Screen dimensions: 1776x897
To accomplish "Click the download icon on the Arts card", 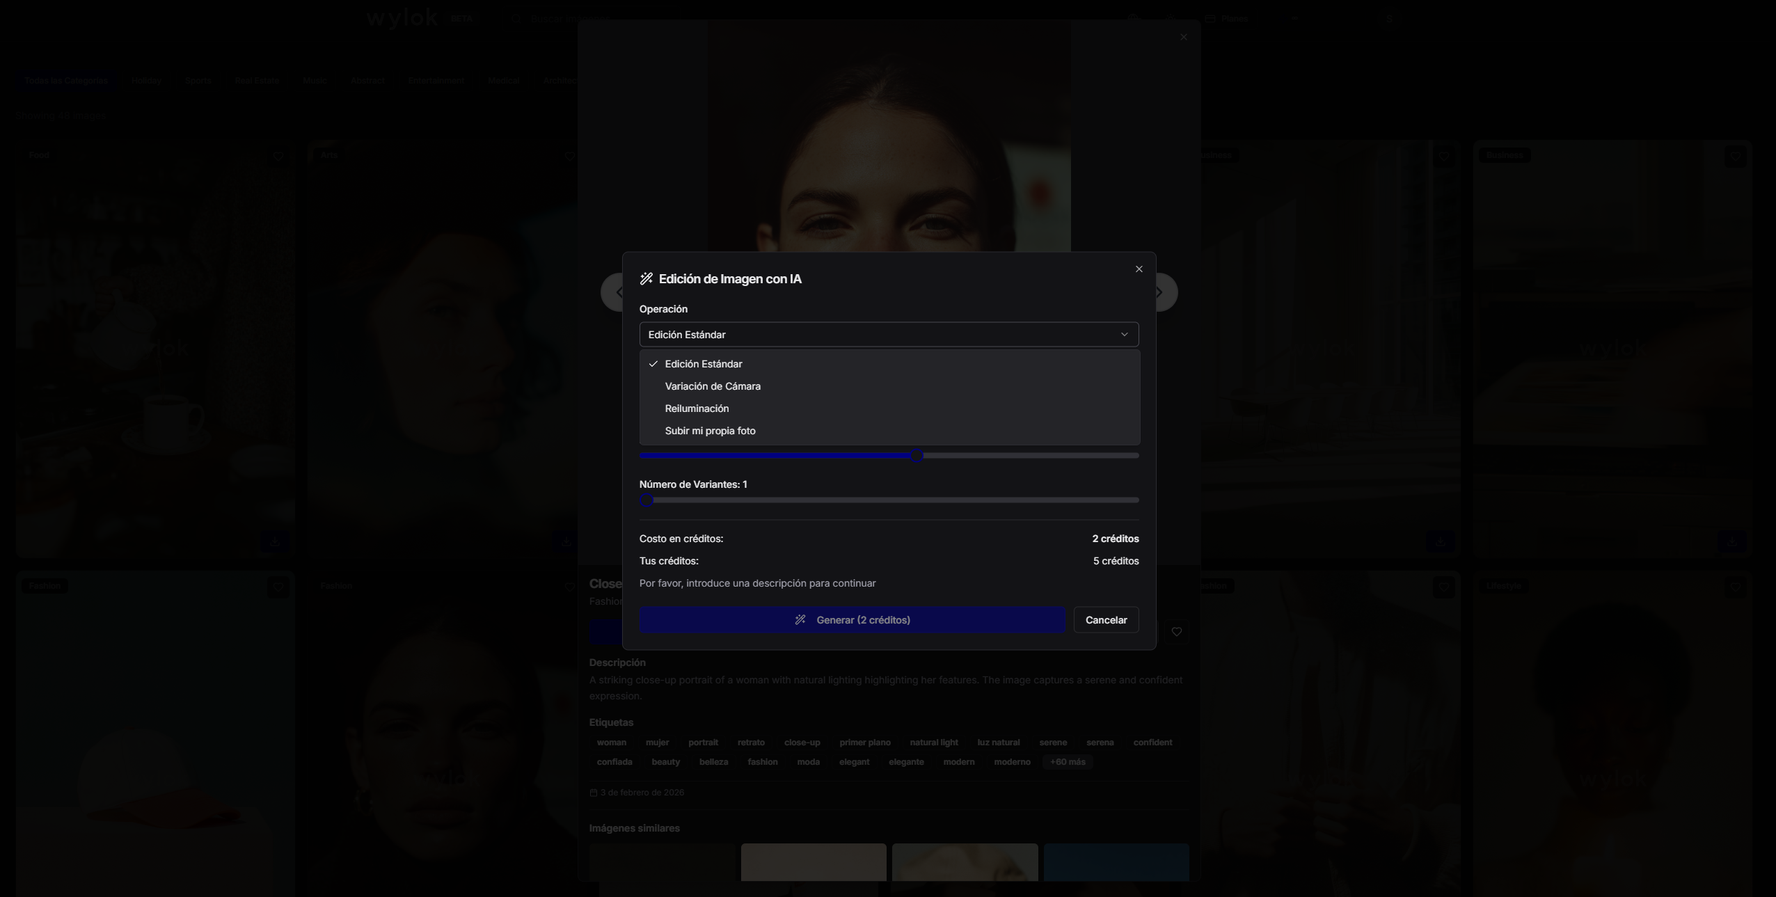I will click(568, 541).
